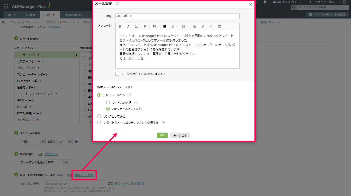351x196 pixels.
Task: Open help icon next to ファイルの送信
Action: [136, 102]
